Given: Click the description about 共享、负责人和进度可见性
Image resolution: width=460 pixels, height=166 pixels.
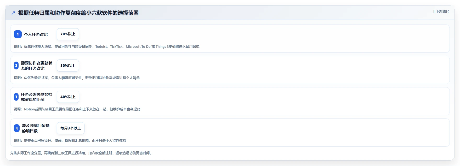Looking at the screenshot, I should coord(77,78).
